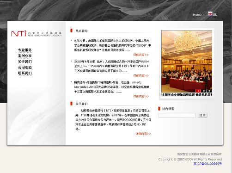The height and width of the screenshot is (173, 232).
Task: Open 详细内容>> under the 2009年4月10日 news item
Action: click(x=141, y=75)
